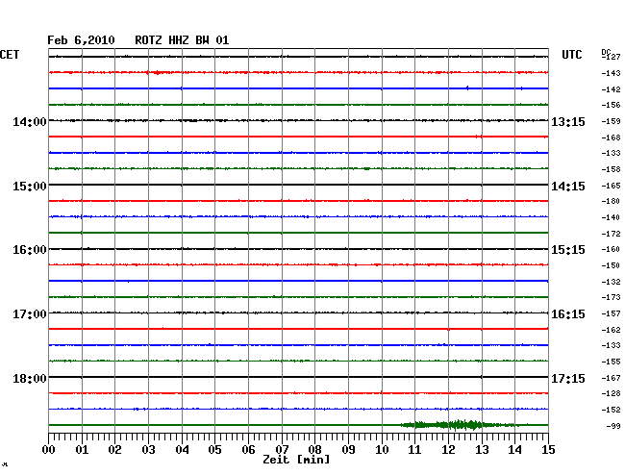
Task: Click the DC offset value "-172"
Action: 611,234
